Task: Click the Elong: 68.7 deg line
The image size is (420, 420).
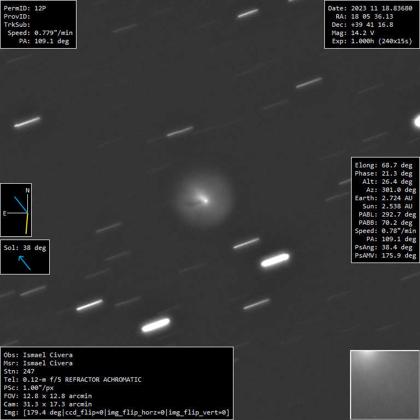Action: coord(383,165)
